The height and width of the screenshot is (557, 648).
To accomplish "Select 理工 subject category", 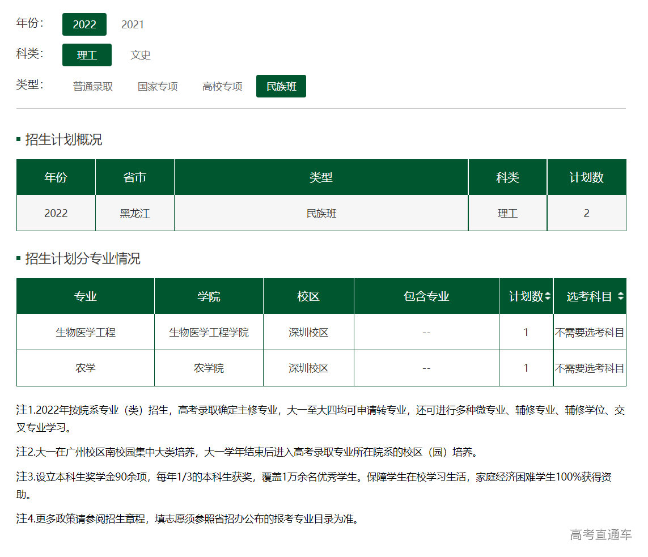I will [x=87, y=55].
